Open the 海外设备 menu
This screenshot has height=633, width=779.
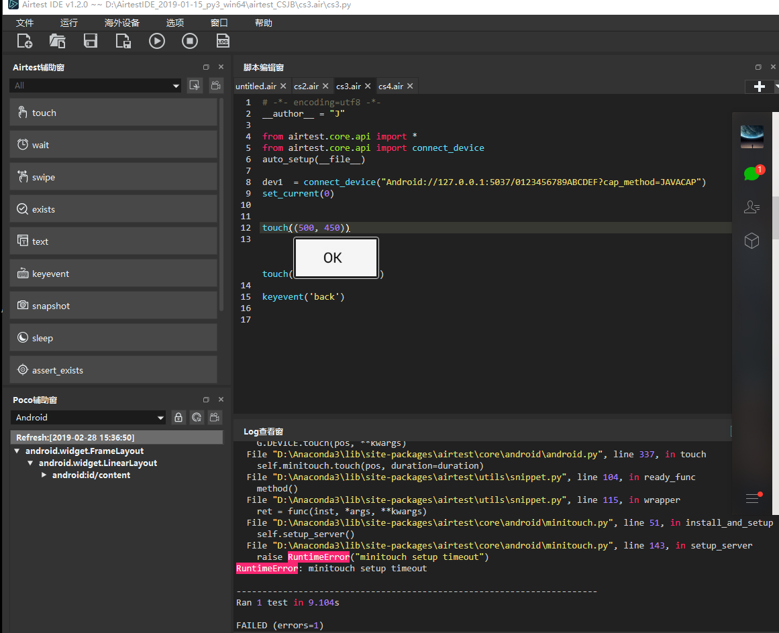pyautogui.click(x=122, y=23)
